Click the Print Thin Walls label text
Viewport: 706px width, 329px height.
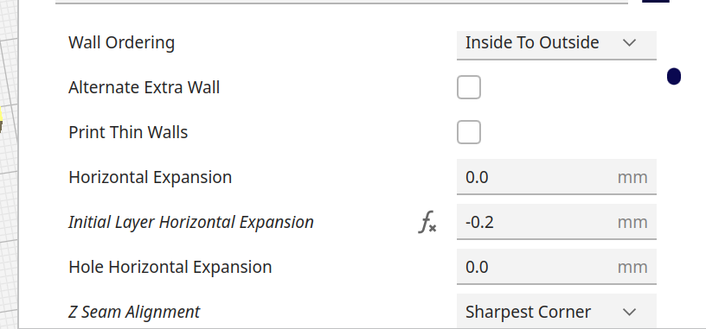tap(128, 132)
